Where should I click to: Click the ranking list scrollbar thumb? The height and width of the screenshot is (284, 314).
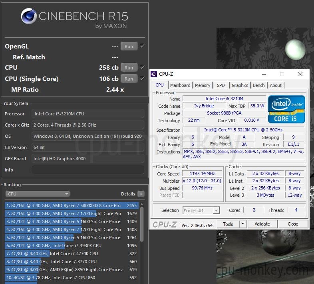142,224
